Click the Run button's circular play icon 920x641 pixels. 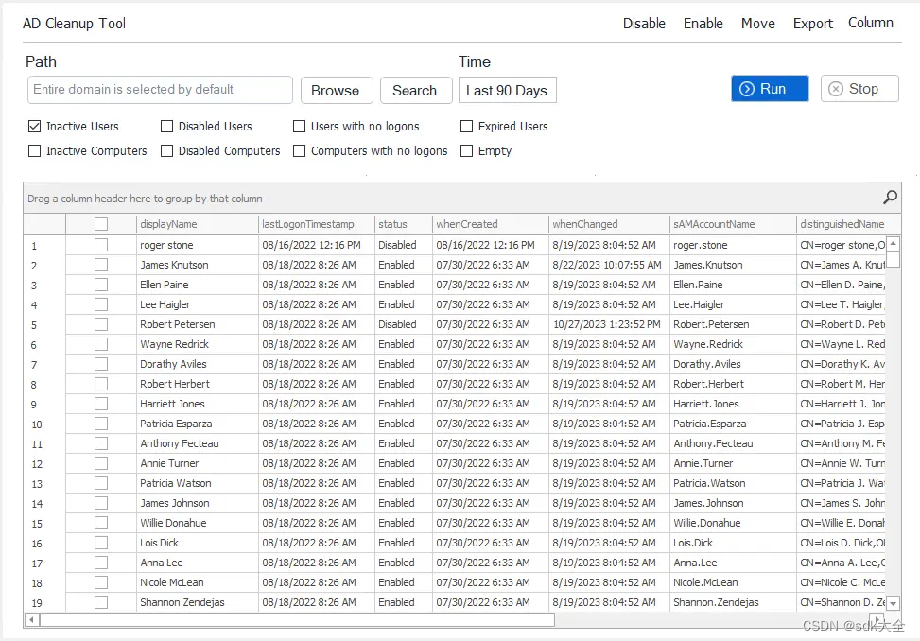(x=747, y=88)
